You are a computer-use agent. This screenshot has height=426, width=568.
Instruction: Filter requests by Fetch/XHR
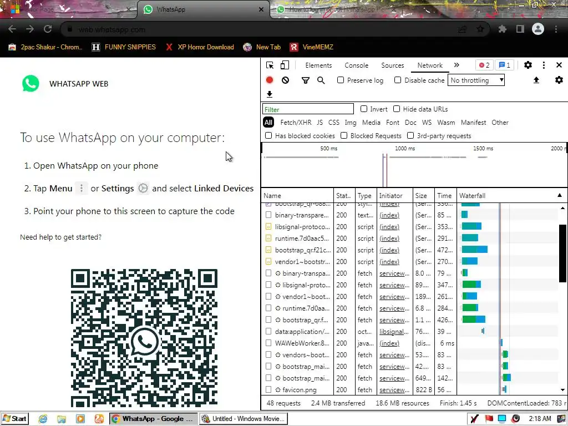pos(296,123)
